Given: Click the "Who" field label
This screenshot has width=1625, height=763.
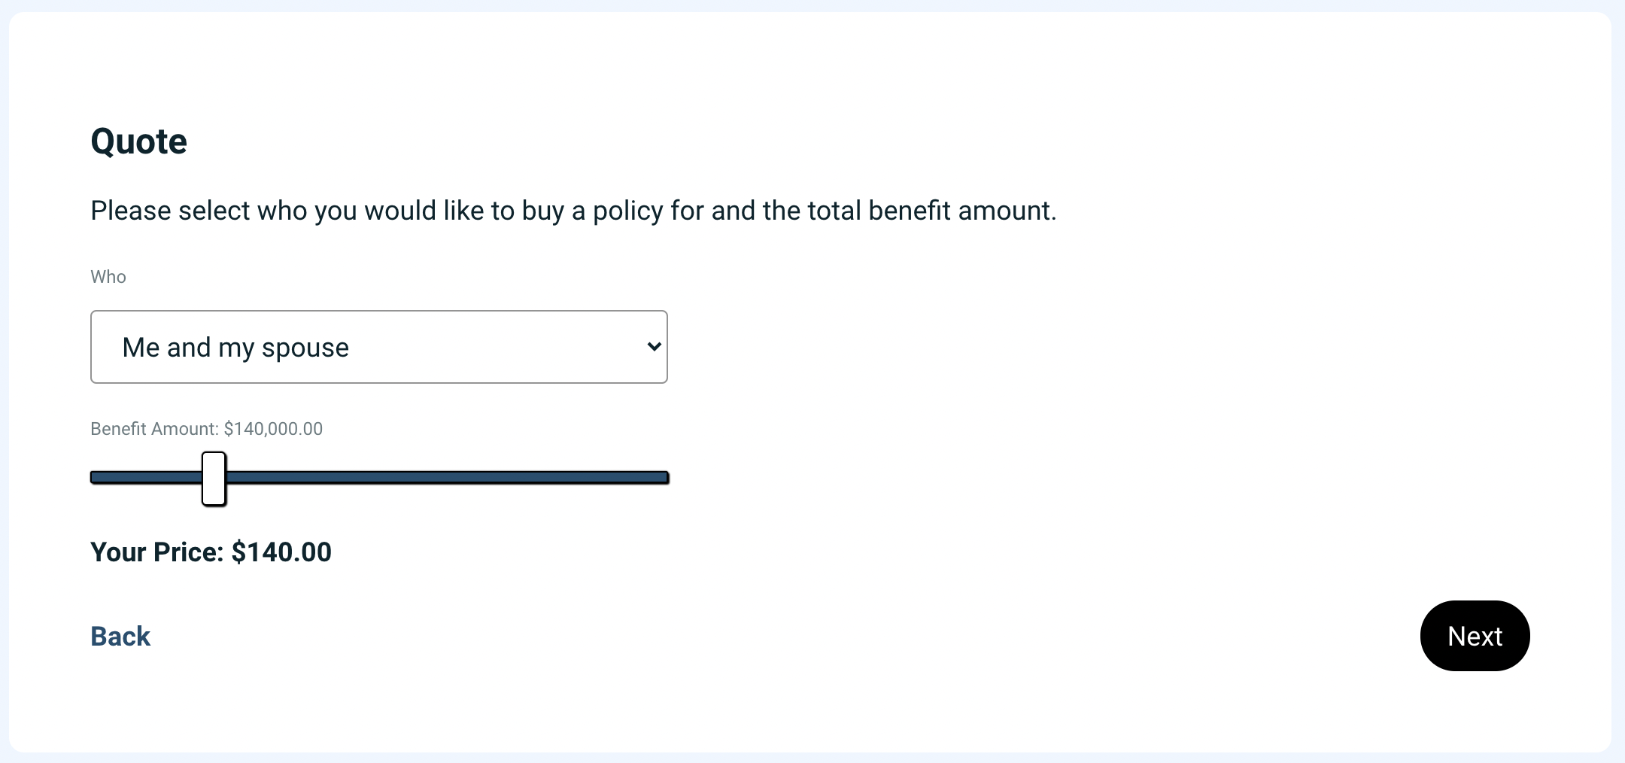Looking at the screenshot, I should 108,277.
